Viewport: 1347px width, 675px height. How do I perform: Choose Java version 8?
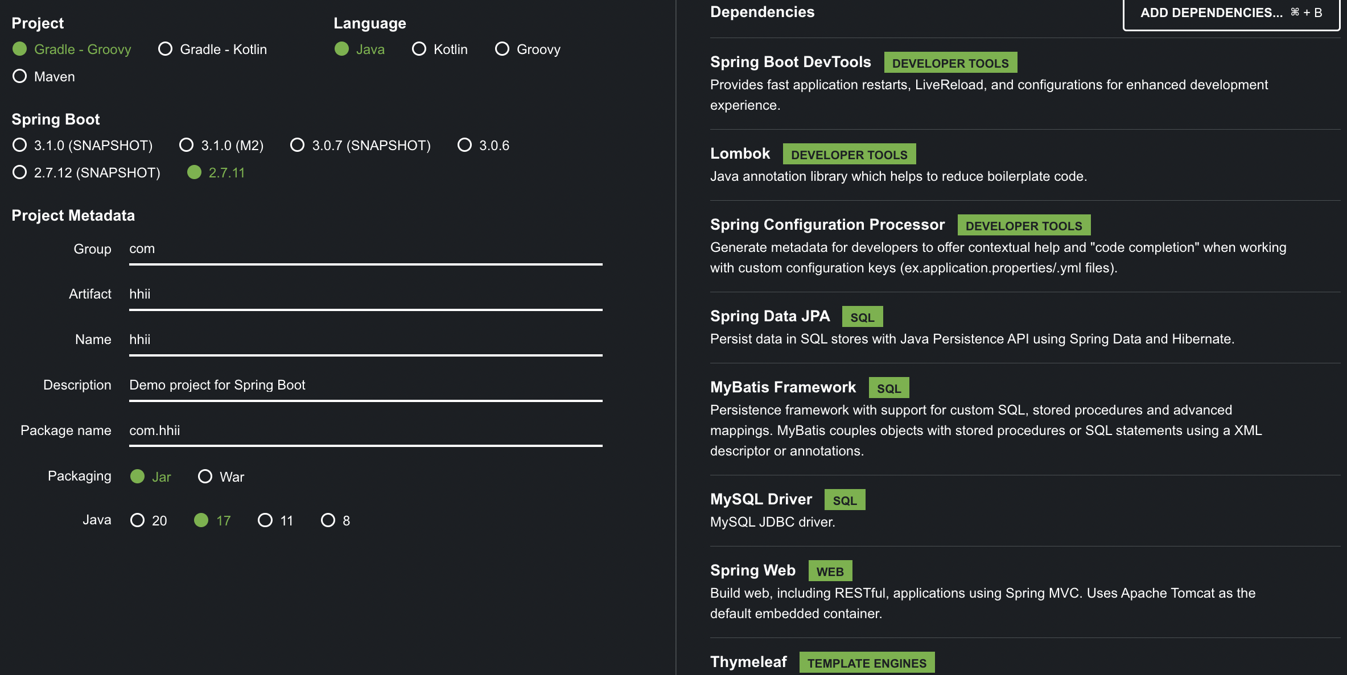[x=328, y=520]
